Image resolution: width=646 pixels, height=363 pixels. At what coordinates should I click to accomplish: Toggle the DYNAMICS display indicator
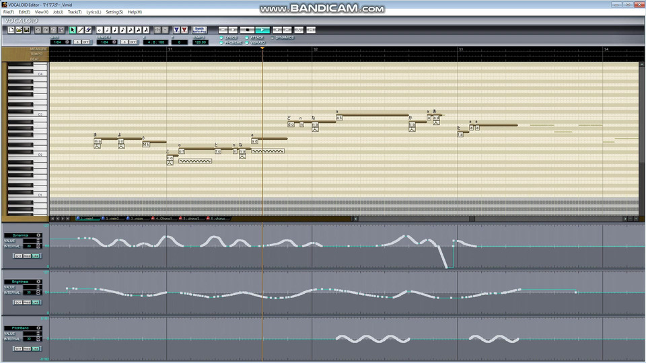click(x=273, y=38)
